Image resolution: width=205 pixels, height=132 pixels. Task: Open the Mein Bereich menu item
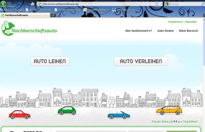coord(188,31)
